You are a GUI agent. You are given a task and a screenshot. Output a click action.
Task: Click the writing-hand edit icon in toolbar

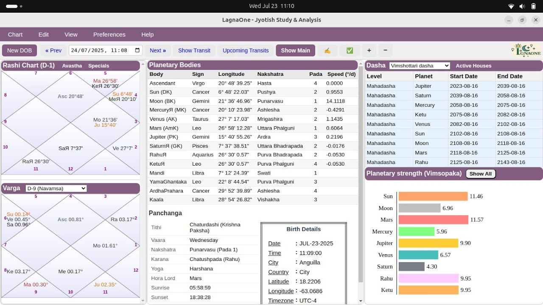click(x=327, y=50)
